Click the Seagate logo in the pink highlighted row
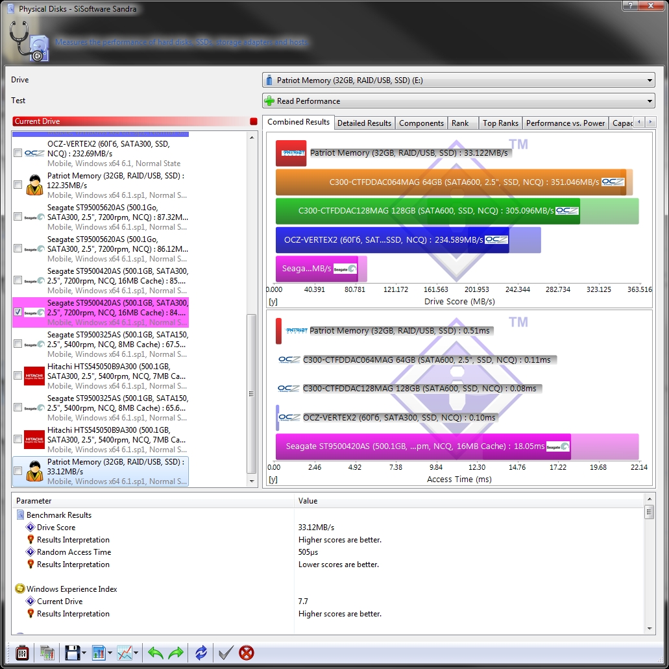The image size is (669, 669). (34, 312)
